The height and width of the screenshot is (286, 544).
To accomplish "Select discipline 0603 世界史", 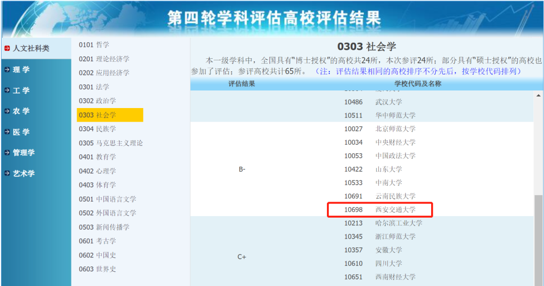I will click(98, 269).
